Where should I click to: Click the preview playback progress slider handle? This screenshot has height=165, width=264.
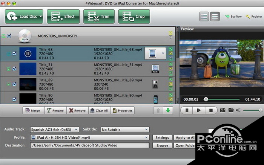click(x=206, y=99)
